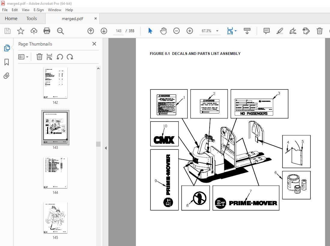Click the Save file icon
Screen dimensions: 330x246
tap(8, 31)
